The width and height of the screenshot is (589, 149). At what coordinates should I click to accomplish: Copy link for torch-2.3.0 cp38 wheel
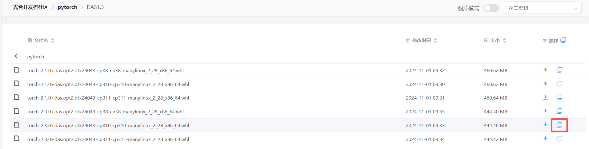(x=559, y=111)
